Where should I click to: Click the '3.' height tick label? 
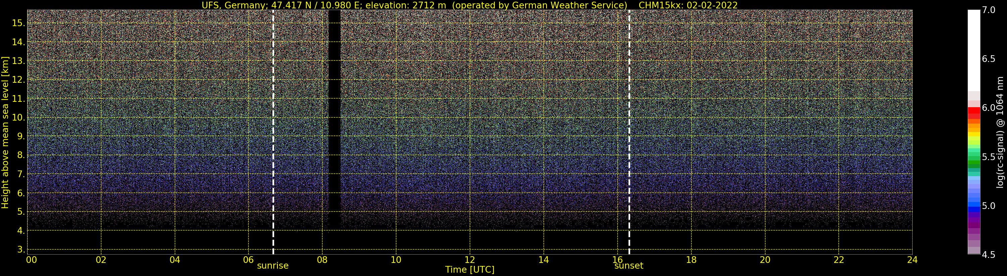pyautogui.click(x=21, y=250)
